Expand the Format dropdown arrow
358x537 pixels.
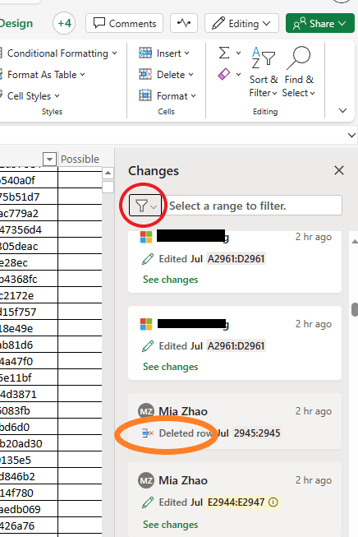click(194, 96)
